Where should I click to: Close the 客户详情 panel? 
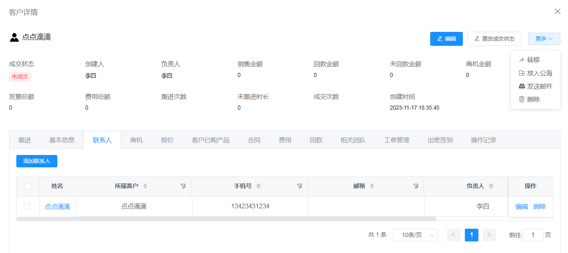(557, 12)
